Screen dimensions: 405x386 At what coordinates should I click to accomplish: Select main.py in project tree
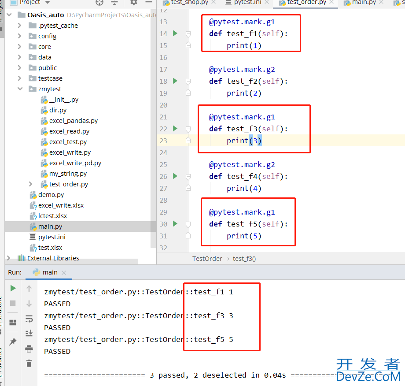(x=50, y=226)
